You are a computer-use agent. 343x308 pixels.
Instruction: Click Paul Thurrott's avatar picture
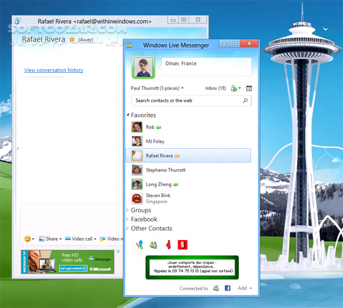click(x=143, y=67)
